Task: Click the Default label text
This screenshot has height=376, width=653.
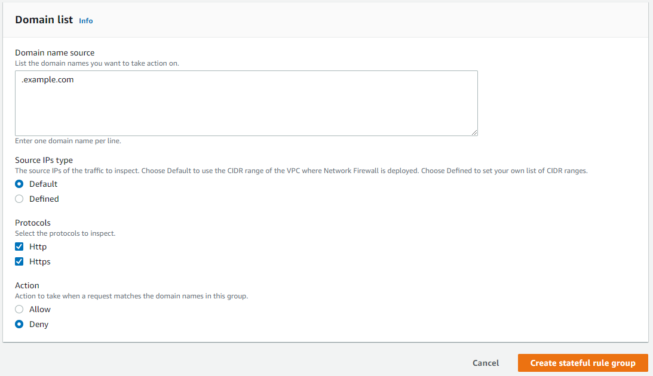Action: point(42,184)
